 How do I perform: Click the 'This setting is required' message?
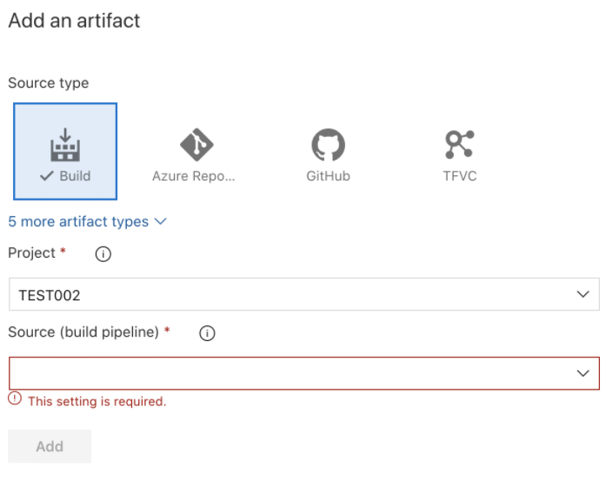(x=97, y=402)
